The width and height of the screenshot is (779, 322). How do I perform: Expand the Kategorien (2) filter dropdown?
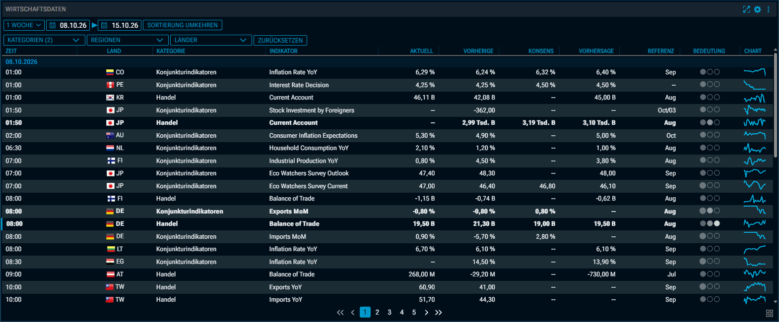44,40
